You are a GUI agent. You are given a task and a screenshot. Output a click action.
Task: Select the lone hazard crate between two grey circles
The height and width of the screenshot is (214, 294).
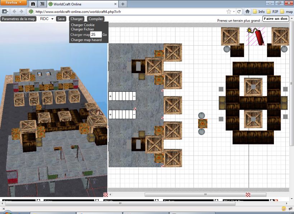click(x=203, y=124)
